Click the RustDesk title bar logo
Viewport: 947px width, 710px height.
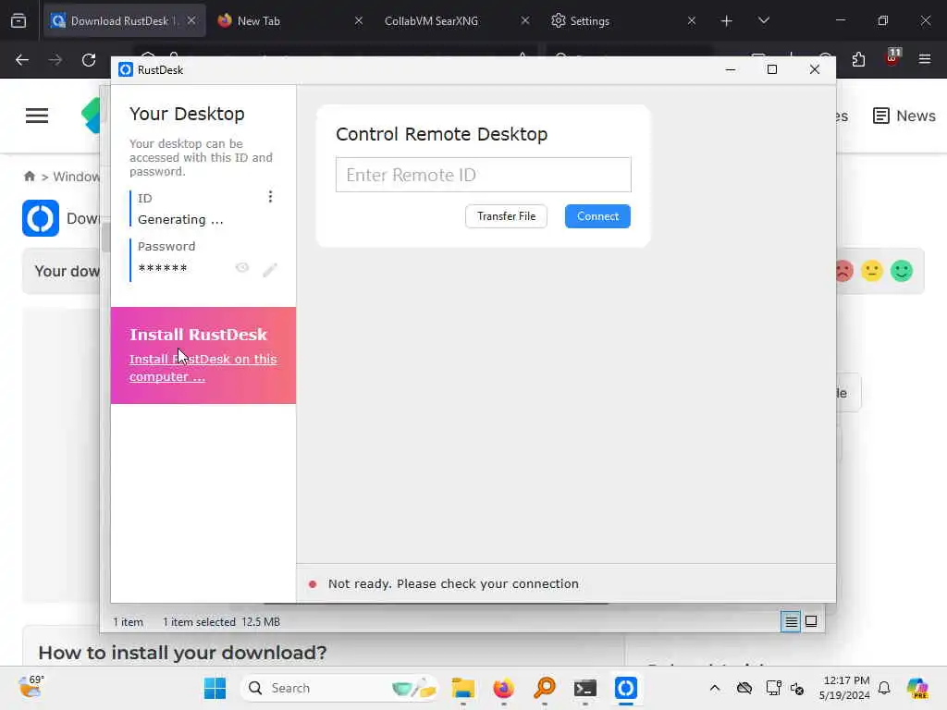126,70
